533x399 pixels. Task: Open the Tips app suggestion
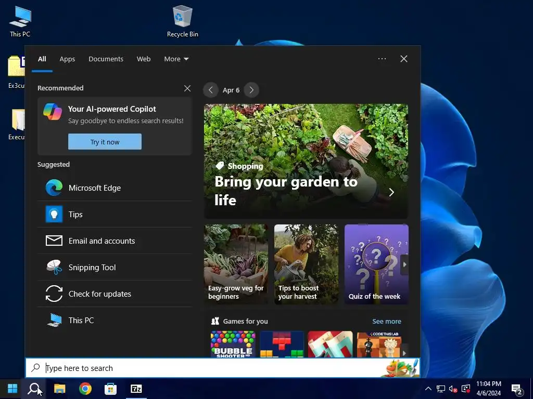[x=115, y=215]
